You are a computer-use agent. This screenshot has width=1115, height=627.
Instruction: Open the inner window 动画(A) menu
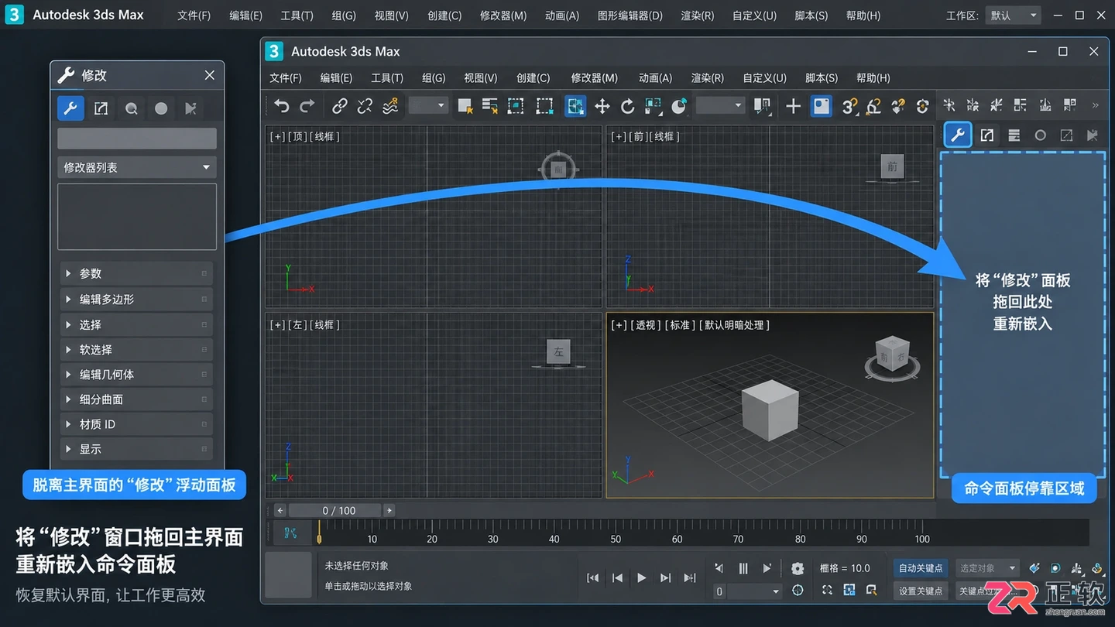tap(655, 77)
